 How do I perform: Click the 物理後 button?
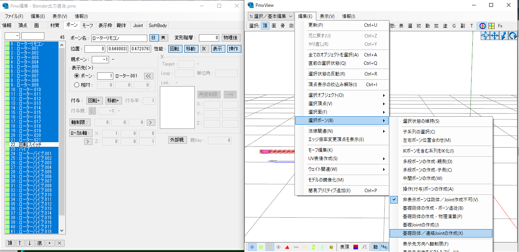[x=231, y=38]
